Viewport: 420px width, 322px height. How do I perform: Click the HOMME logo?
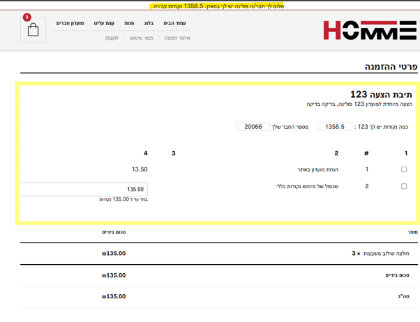pos(369,30)
